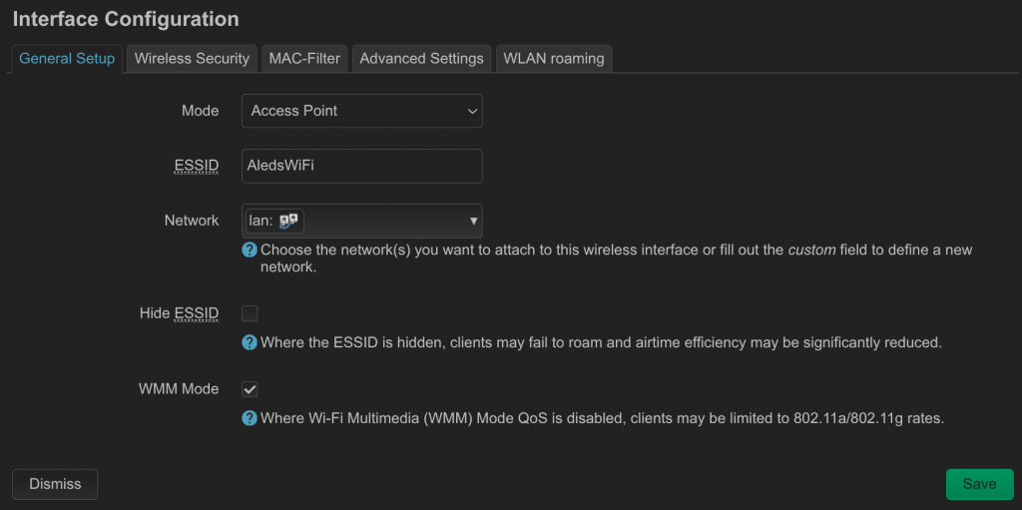Expand the Network selection dropdown
The width and height of the screenshot is (1022, 510).
[361, 222]
